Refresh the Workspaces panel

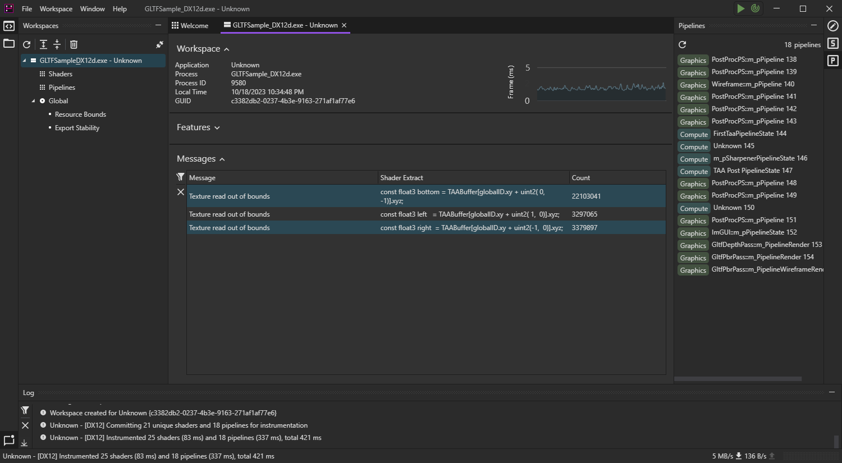click(26, 44)
